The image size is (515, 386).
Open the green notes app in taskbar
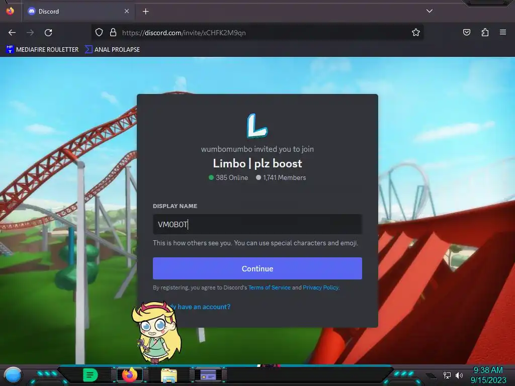pos(90,375)
